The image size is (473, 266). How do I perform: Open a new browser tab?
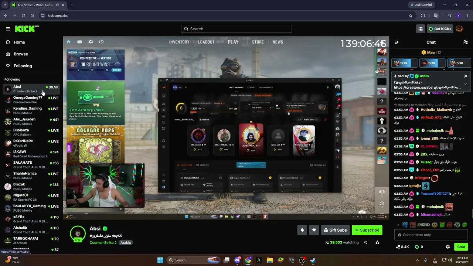tap(72, 5)
